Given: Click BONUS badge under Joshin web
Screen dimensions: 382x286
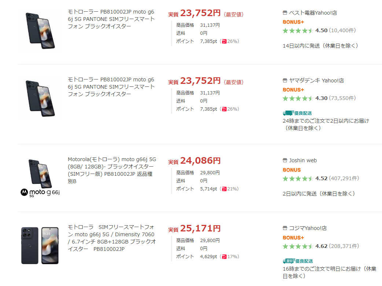Looking at the screenshot, I should pos(292,170).
